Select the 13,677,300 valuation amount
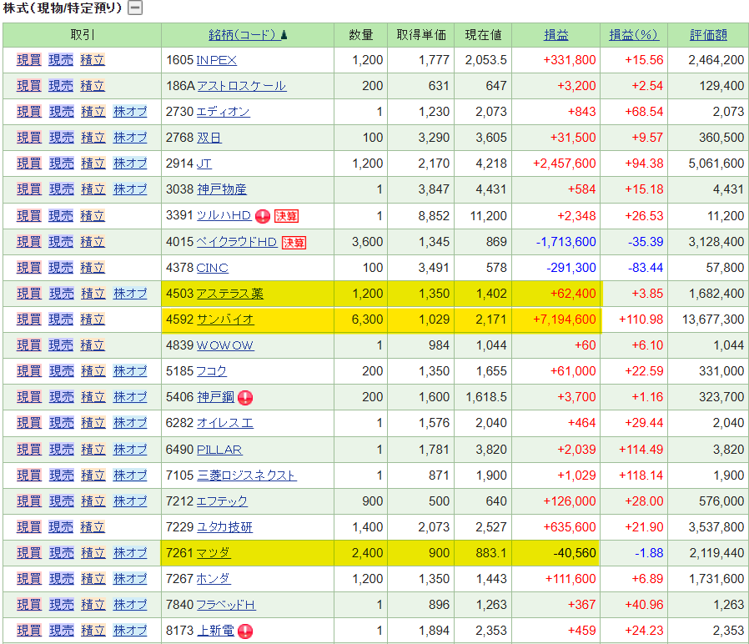Viewport: 749px width, 644px height. click(x=713, y=319)
